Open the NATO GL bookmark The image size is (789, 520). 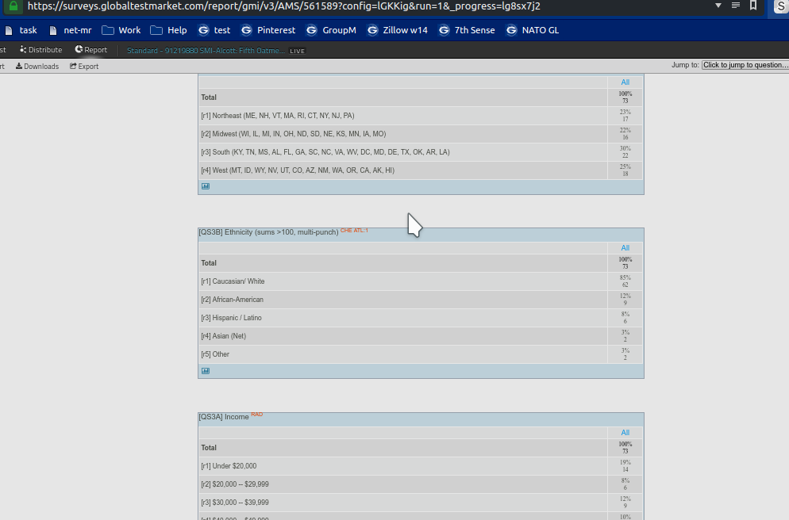click(533, 30)
